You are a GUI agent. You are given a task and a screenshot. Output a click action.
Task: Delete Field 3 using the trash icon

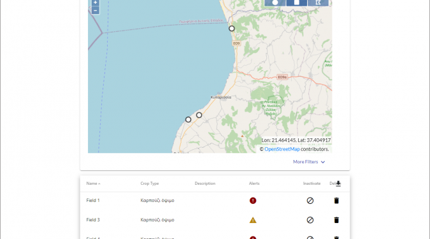click(x=336, y=220)
